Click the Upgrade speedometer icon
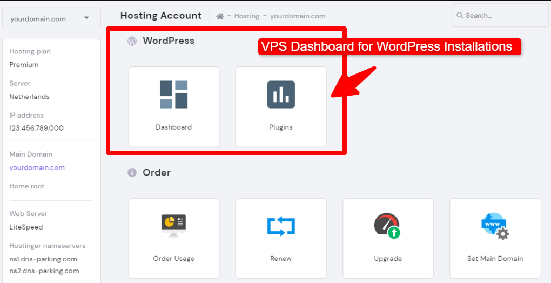Screen dimensions: 551x283 [x=388, y=226]
